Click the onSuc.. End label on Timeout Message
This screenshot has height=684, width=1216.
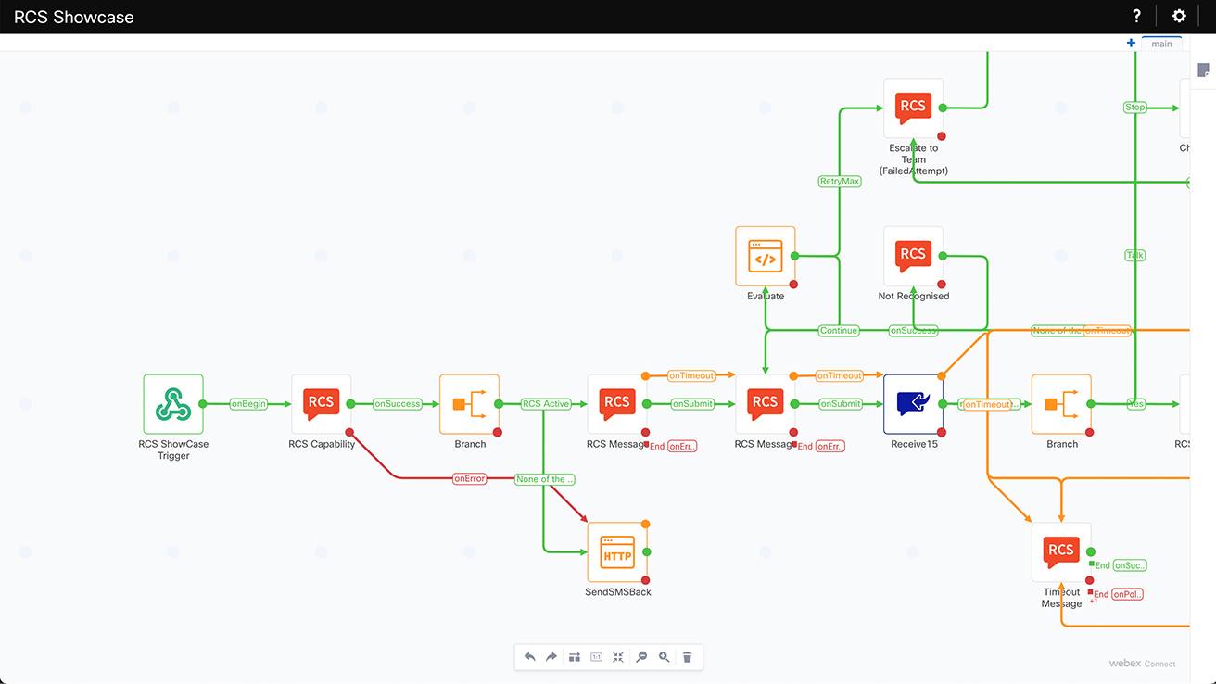pyautogui.click(x=1130, y=565)
